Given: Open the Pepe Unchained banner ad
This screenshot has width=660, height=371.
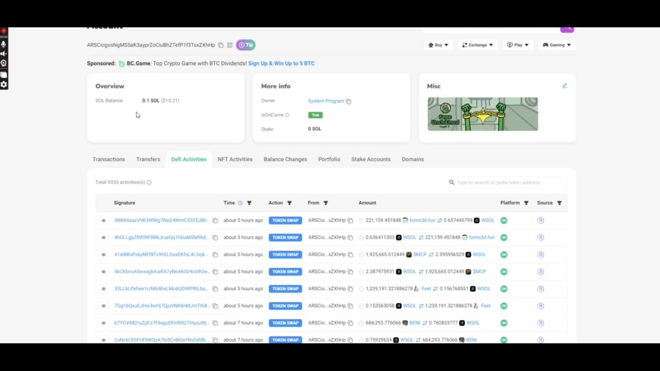Looking at the screenshot, I should click(x=483, y=114).
